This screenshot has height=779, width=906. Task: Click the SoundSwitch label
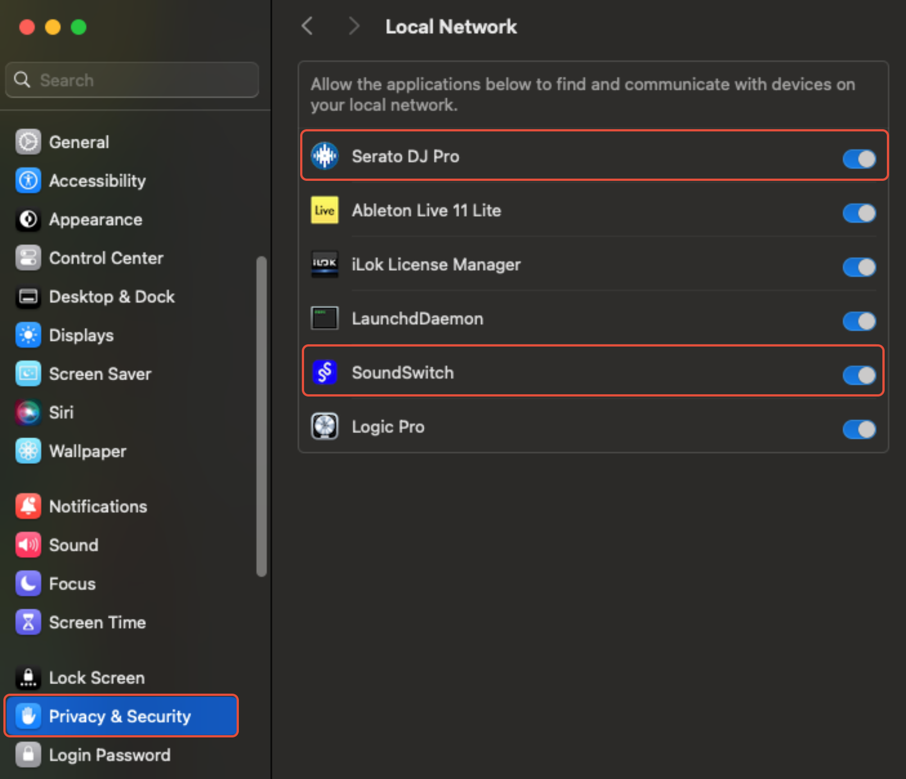[402, 372]
